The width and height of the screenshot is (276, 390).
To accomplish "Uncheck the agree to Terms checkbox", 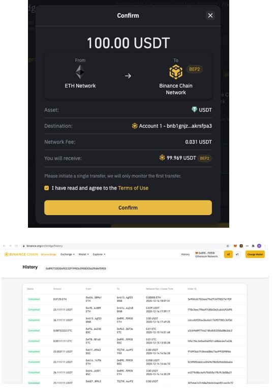I will (46, 188).
